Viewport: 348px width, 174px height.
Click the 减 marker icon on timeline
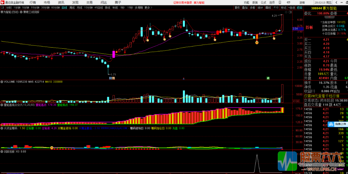pos(268,78)
